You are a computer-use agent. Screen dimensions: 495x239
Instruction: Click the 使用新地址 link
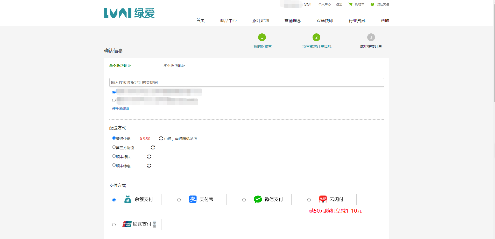(x=121, y=109)
